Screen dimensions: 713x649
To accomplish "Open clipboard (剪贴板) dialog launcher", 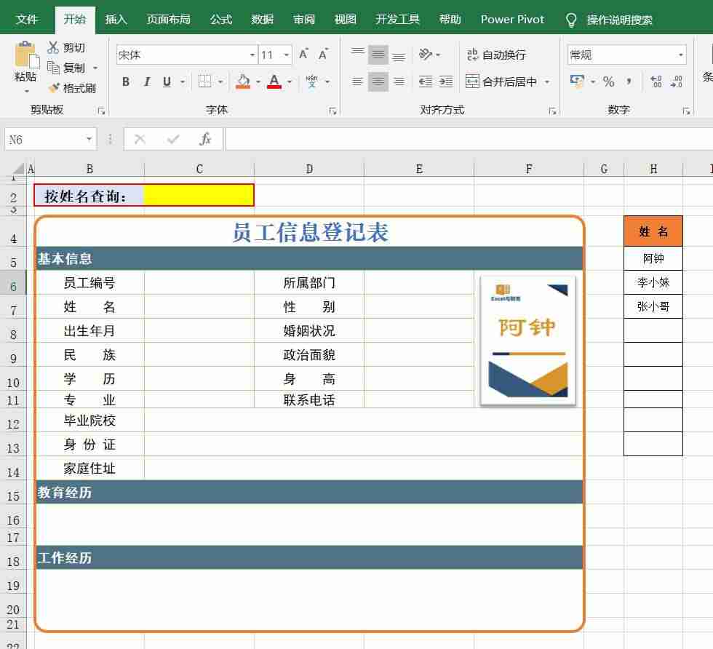I will tap(101, 111).
